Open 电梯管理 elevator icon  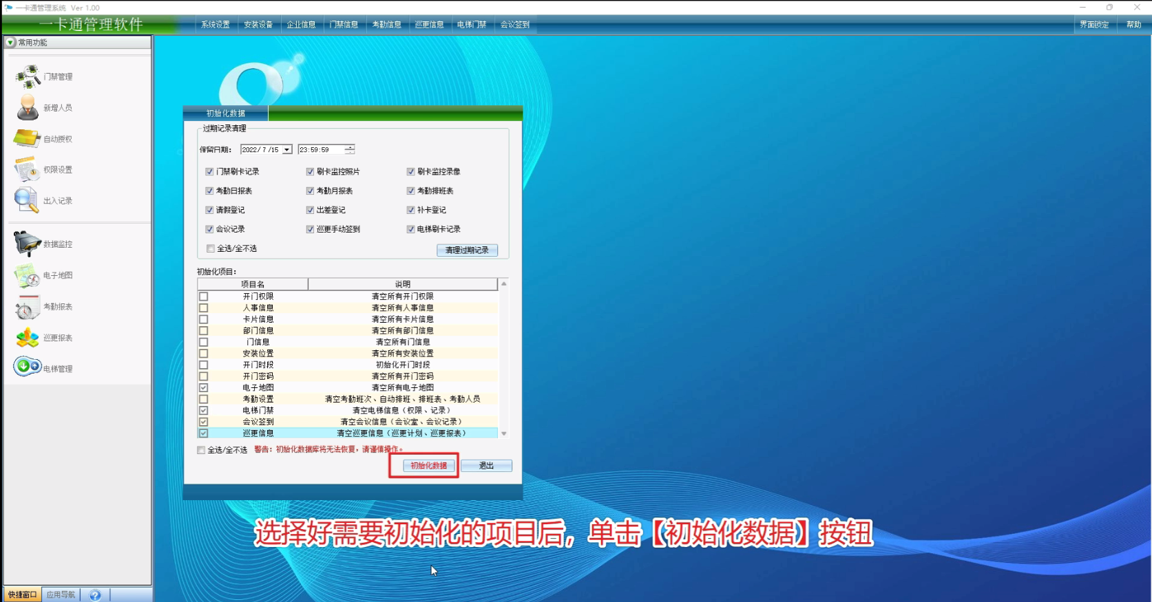28,367
